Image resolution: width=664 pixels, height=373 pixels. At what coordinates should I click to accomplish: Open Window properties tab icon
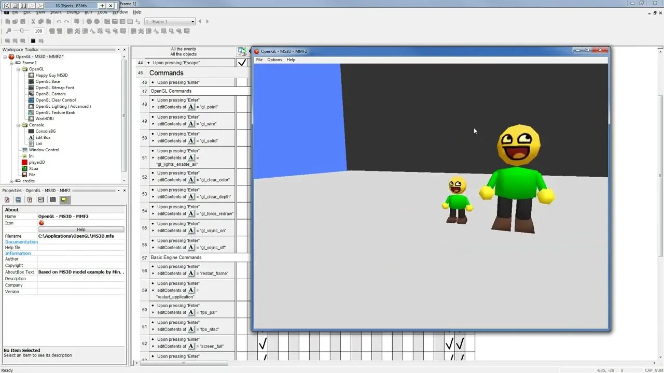18,199
